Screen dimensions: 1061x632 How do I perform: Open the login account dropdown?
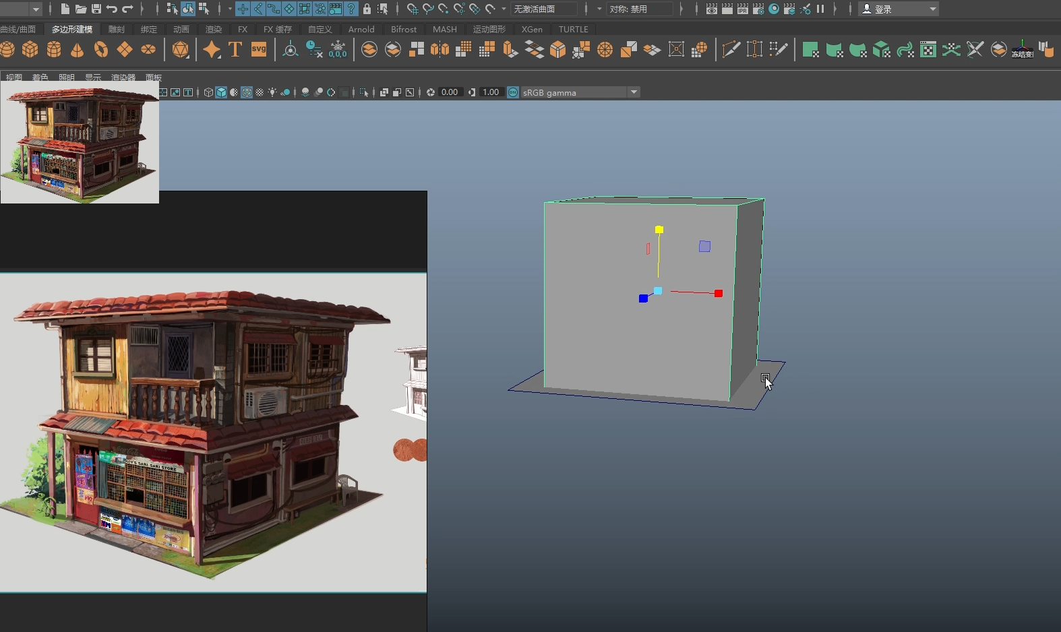pos(899,9)
